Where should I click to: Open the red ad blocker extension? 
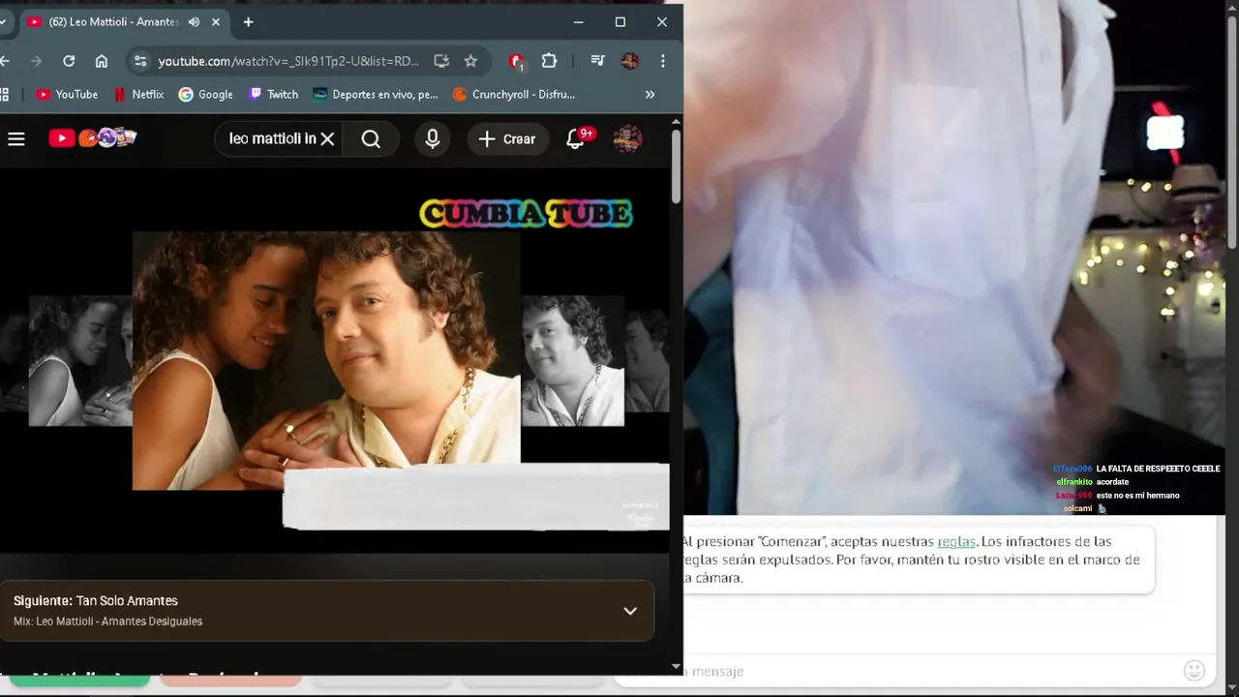(517, 61)
